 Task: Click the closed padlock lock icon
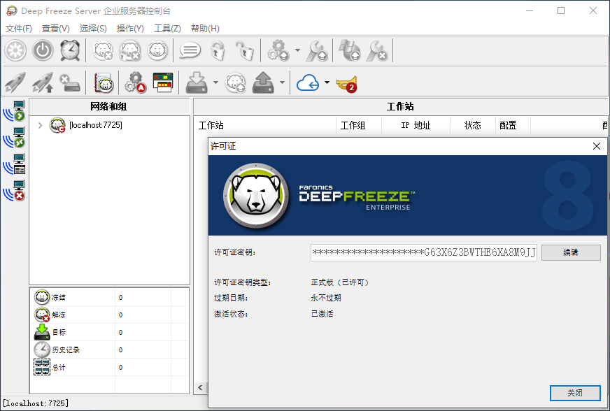[218, 50]
